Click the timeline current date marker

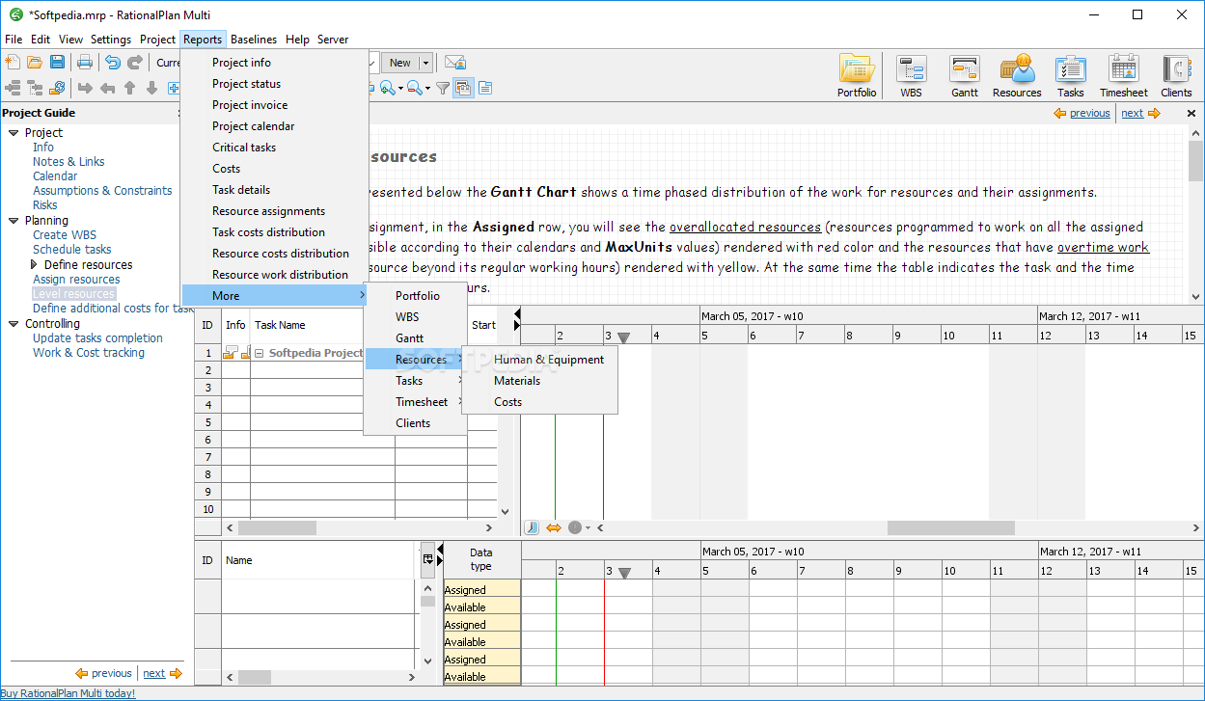point(623,337)
